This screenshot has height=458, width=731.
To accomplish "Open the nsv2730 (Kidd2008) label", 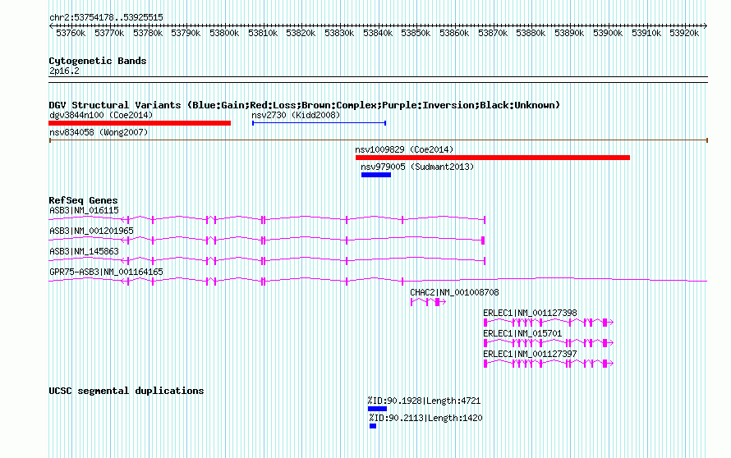I will click(296, 115).
